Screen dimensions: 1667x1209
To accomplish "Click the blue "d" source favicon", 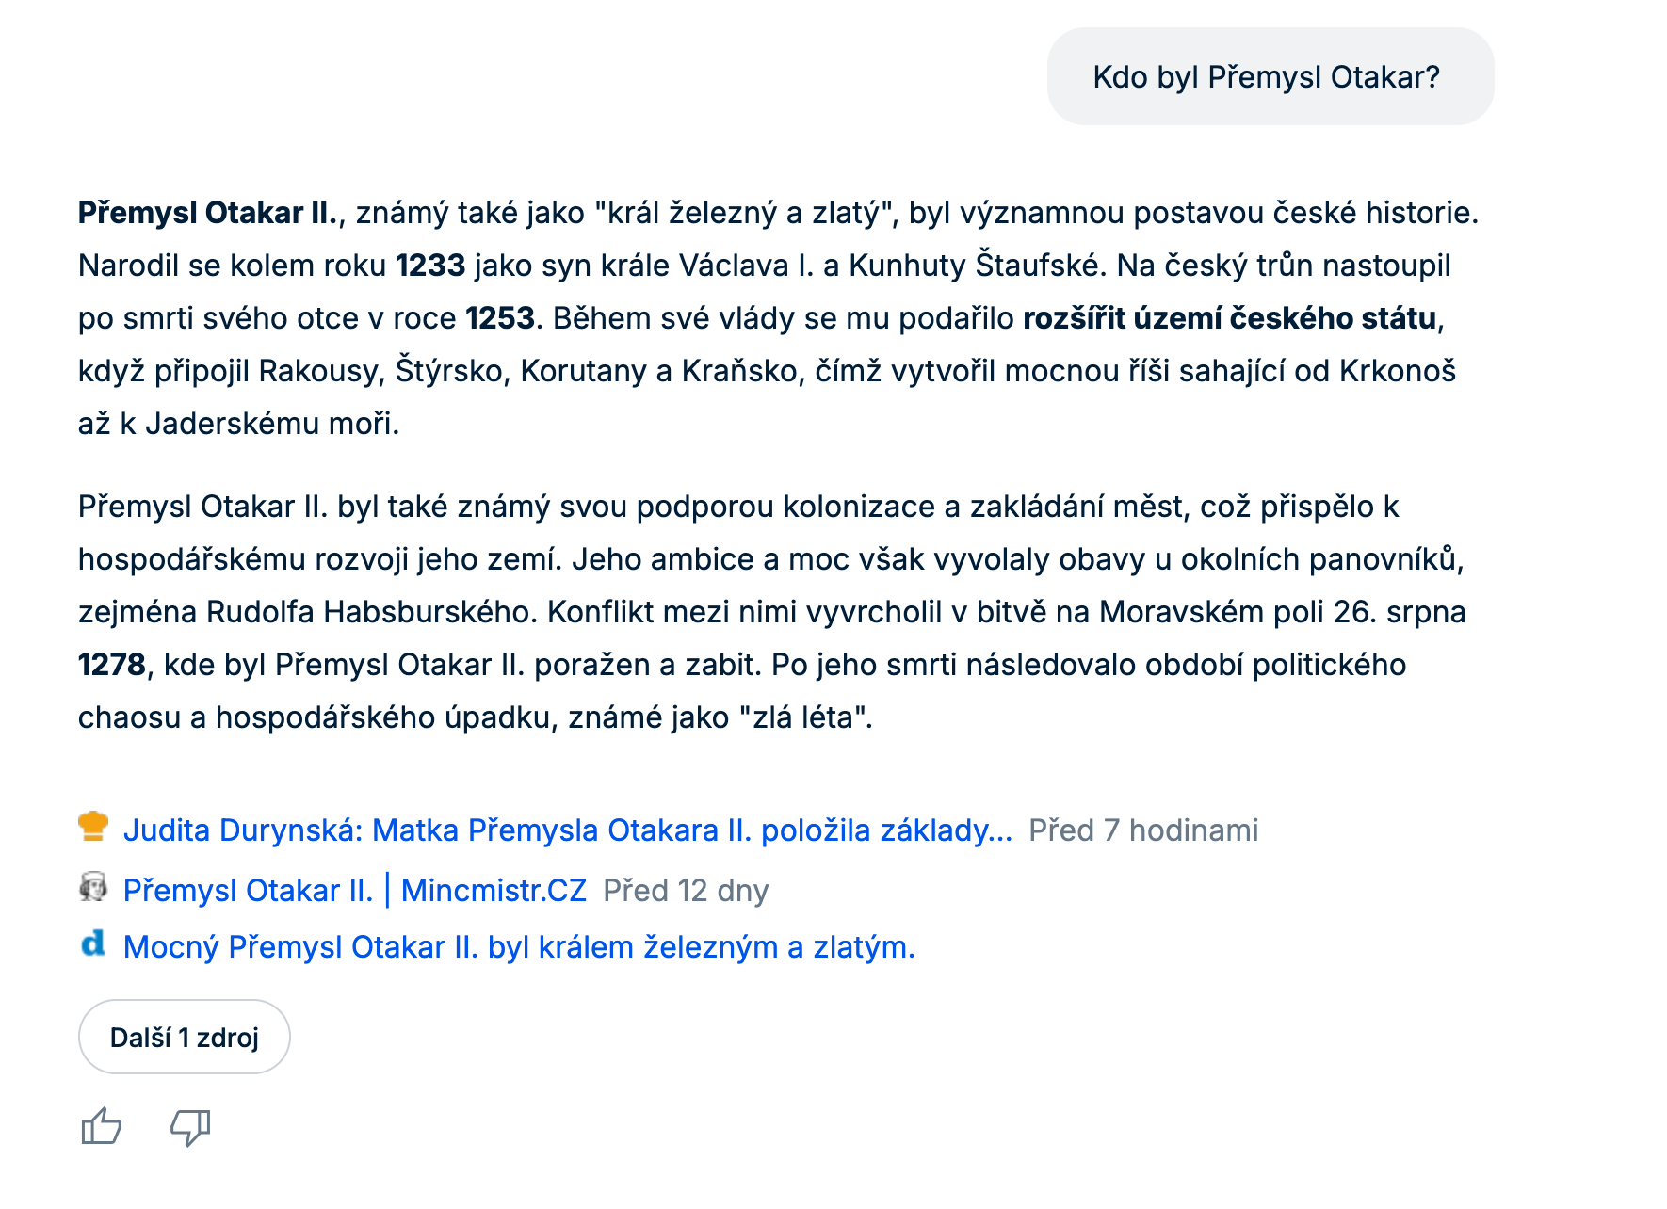I will point(93,944).
